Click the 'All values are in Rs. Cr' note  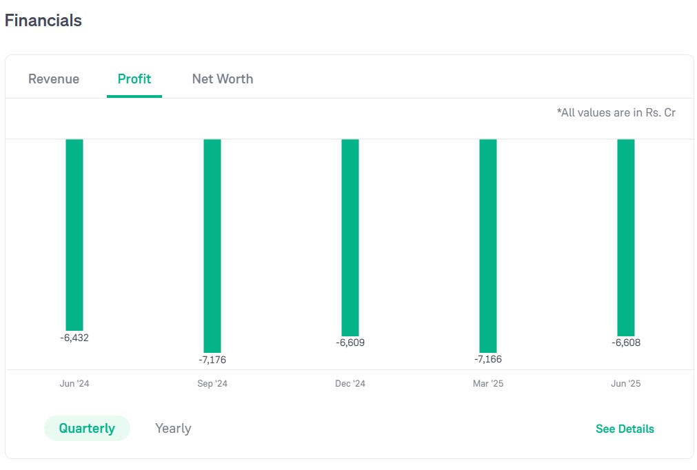[616, 112]
